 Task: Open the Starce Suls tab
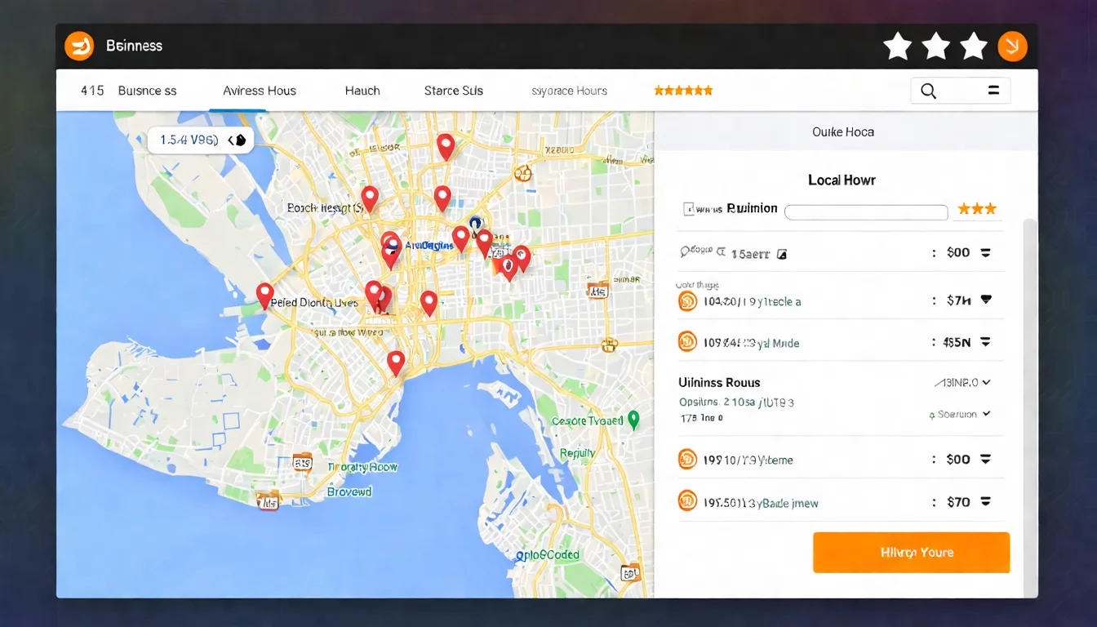pos(453,91)
